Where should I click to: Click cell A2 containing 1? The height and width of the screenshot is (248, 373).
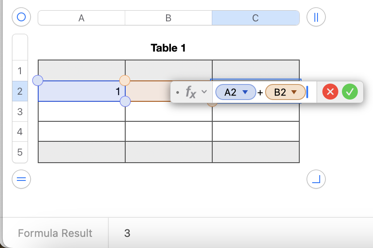(81, 91)
